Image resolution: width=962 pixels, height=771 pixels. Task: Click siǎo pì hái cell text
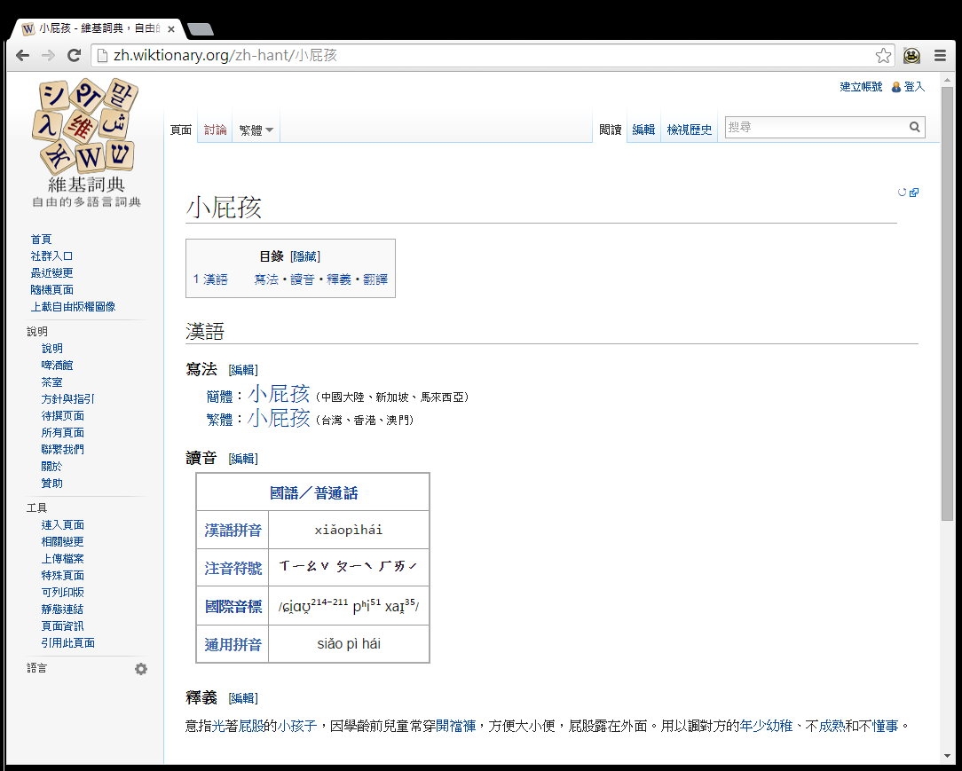(349, 644)
